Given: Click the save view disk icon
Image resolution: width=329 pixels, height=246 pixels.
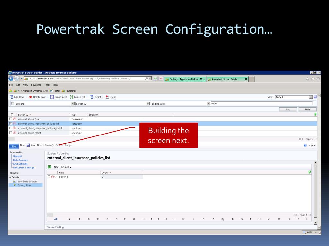Looking at the screenshot, I should pyautogui.click(x=315, y=97).
